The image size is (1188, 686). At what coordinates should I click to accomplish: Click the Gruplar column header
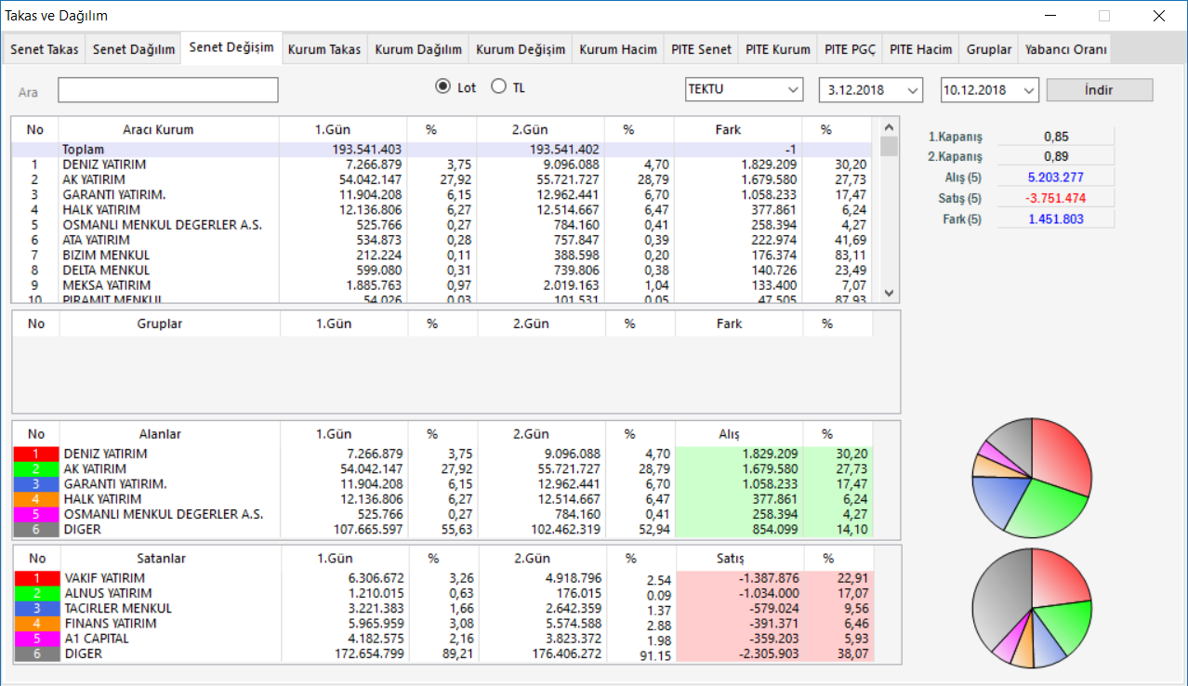(169, 324)
